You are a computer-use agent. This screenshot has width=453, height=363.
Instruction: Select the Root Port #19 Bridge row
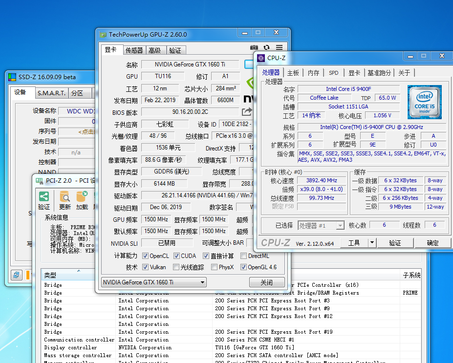click(x=231, y=332)
